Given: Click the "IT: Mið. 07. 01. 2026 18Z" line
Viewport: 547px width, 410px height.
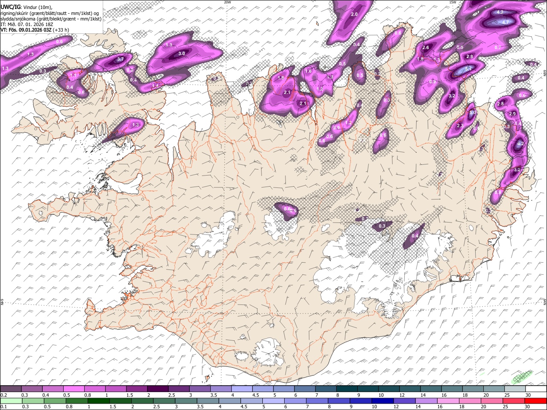Looking at the screenshot, I should pyautogui.click(x=26, y=24).
